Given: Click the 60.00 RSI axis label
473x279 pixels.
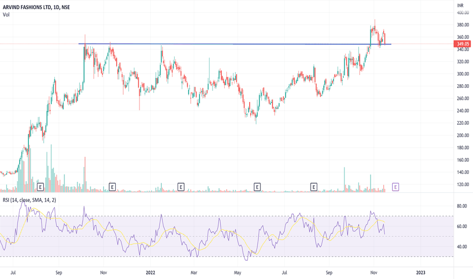Looking at the screenshot, I should [x=462, y=226].
